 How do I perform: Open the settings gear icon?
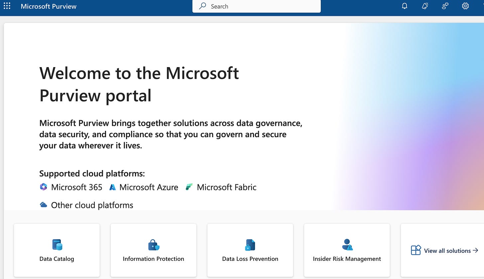click(x=465, y=6)
